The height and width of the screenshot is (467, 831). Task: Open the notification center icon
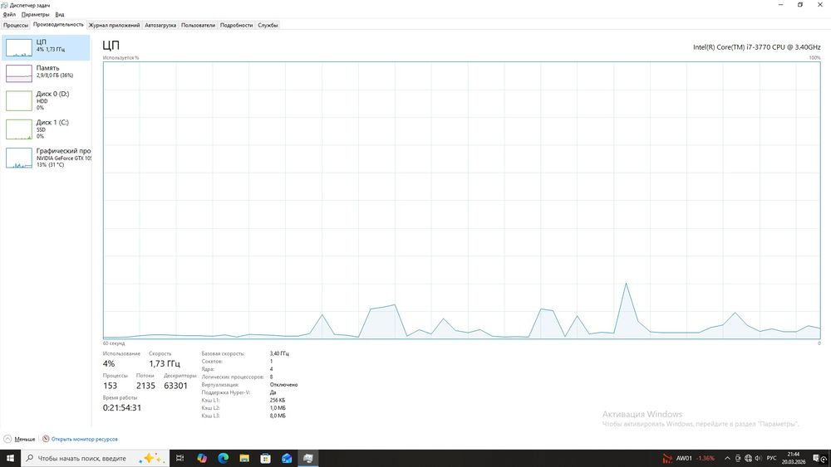tap(817, 458)
